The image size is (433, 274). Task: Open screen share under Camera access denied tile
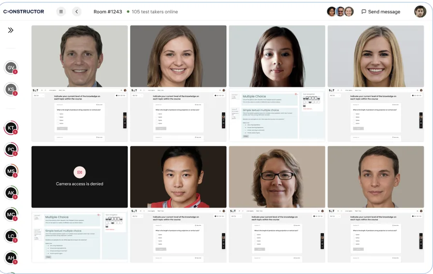coord(80,236)
